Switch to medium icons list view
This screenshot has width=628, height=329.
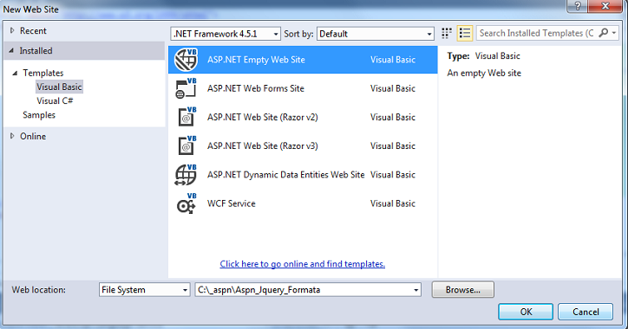click(465, 33)
